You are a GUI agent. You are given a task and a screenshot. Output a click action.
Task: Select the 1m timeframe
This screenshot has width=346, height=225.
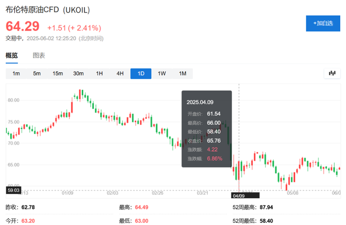(x=16, y=74)
